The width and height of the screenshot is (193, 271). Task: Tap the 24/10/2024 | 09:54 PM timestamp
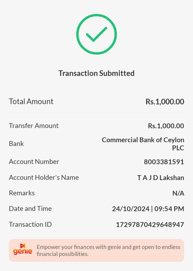click(148, 209)
